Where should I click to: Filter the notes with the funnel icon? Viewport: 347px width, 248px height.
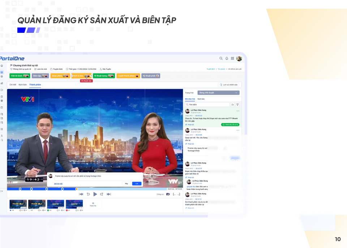(x=237, y=105)
